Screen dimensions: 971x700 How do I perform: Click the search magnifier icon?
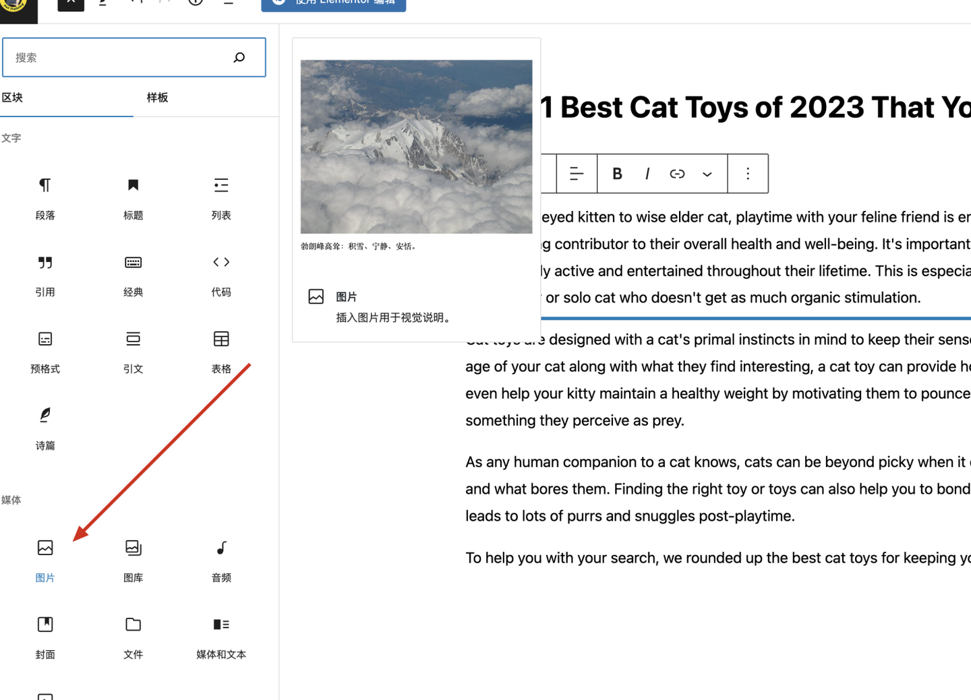[239, 57]
